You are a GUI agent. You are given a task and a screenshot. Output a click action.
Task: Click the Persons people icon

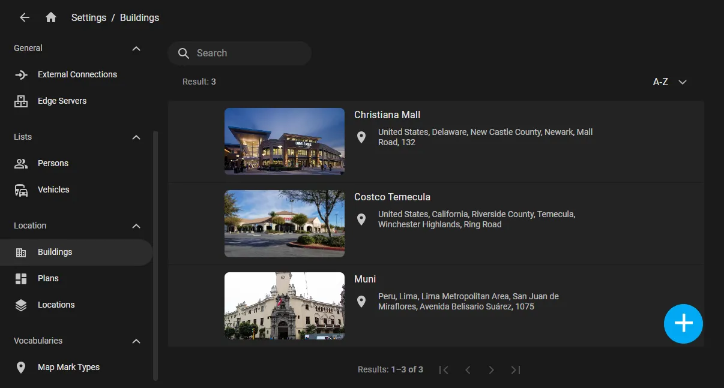pyautogui.click(x=21, y=164)
